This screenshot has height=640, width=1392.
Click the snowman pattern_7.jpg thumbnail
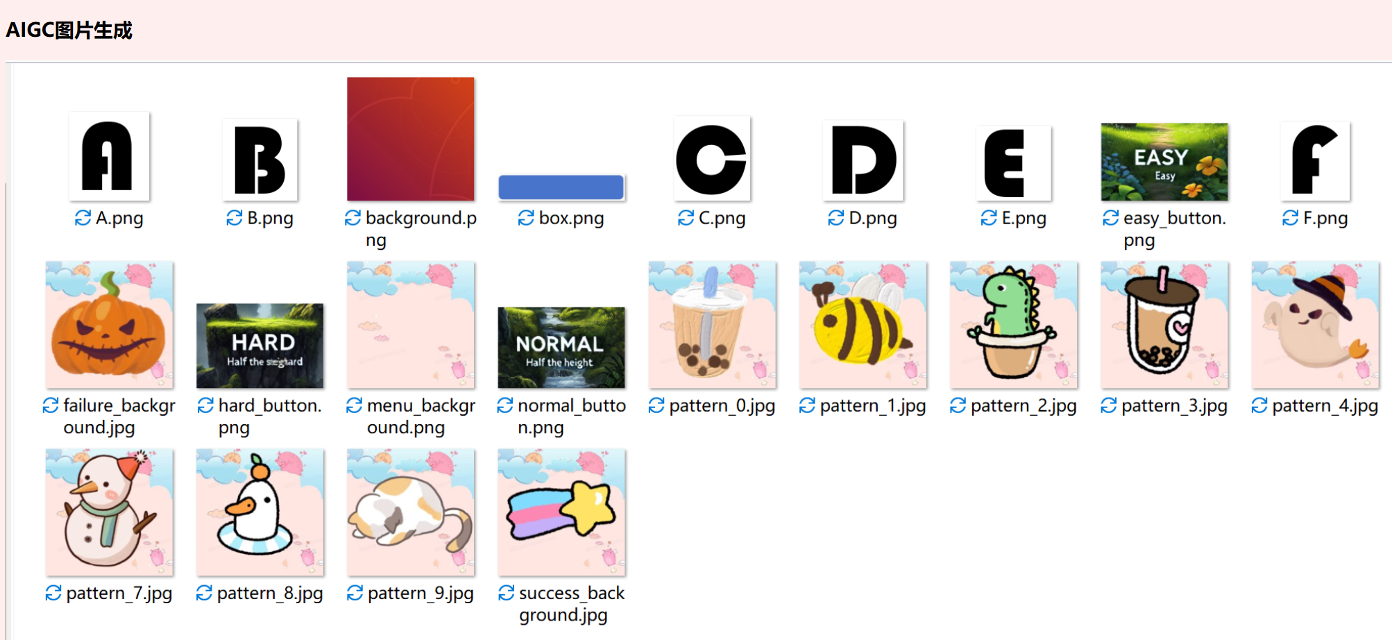tap(110, 512)
